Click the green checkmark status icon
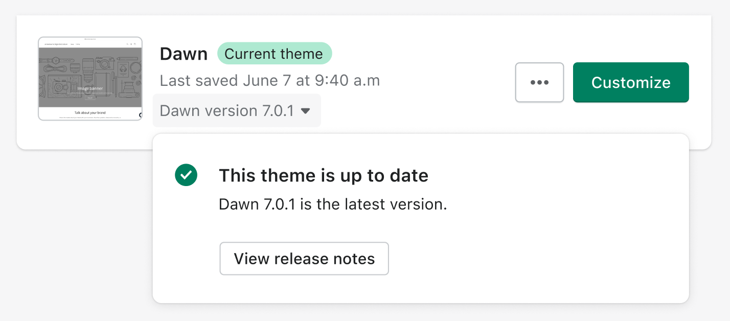Screen dimensions: 730x321 (186, 175)
